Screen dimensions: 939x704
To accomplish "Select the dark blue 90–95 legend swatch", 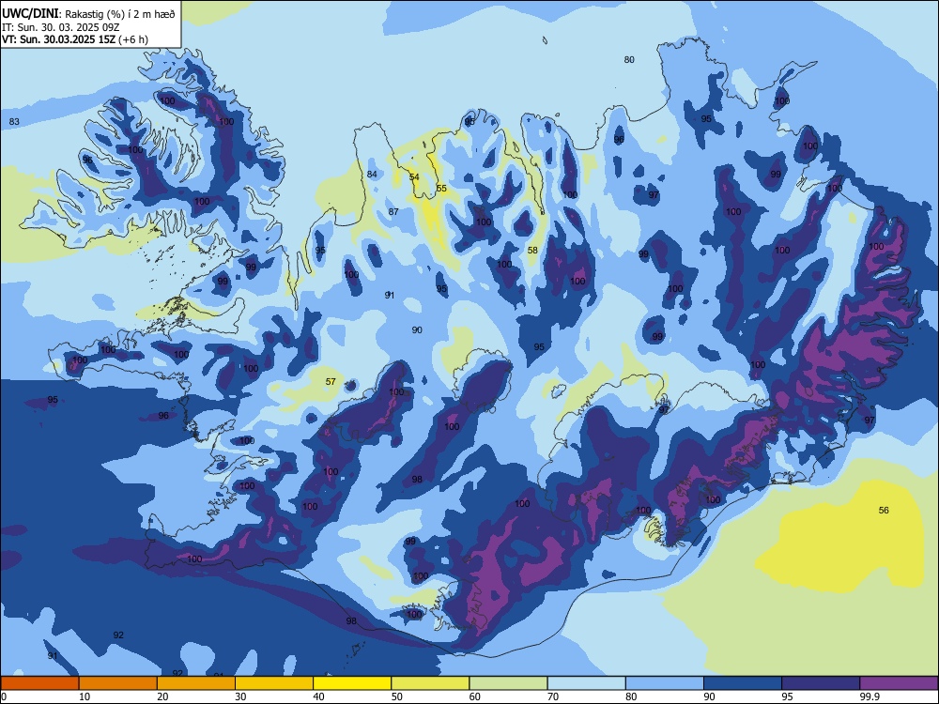I will [x=743, y=683].
